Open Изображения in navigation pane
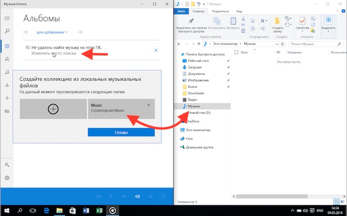The width and height of the screenshot is (347, 216). click(x=198, y=80)
